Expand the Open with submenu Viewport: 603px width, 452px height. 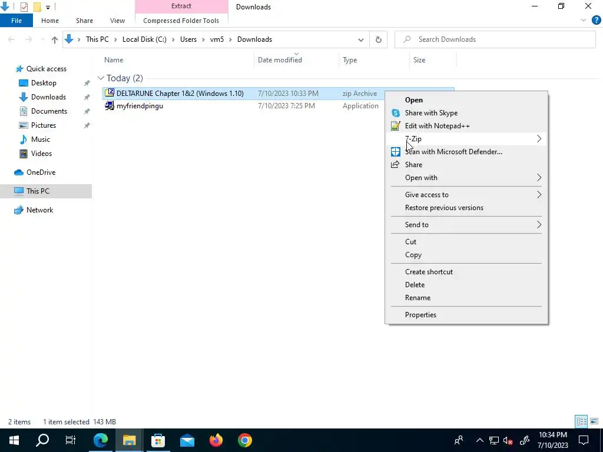coord(466,178)
